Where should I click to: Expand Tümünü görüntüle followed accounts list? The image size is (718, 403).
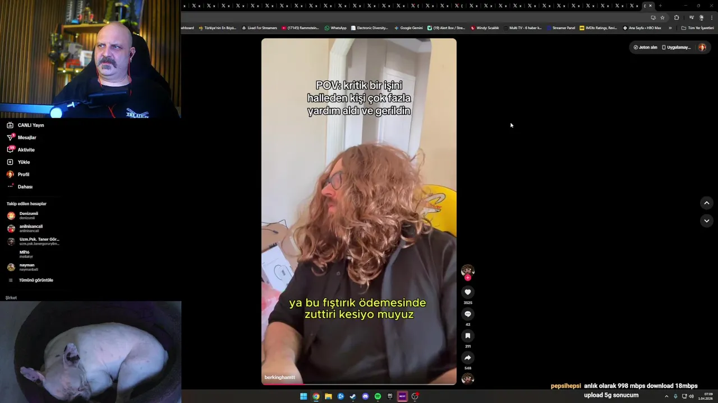click(x=31, y=280)
